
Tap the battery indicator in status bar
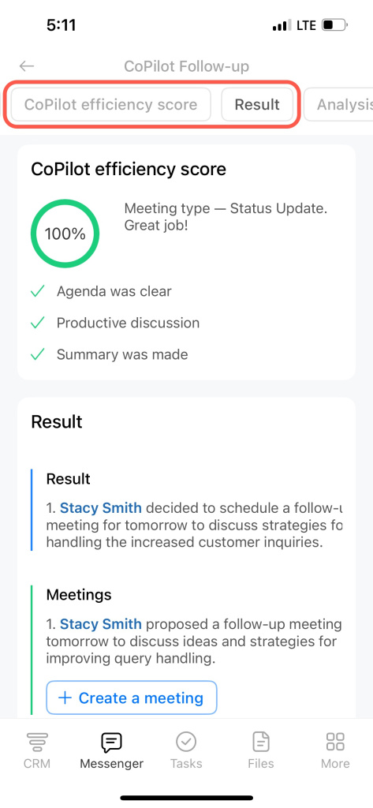pos(335,24)
